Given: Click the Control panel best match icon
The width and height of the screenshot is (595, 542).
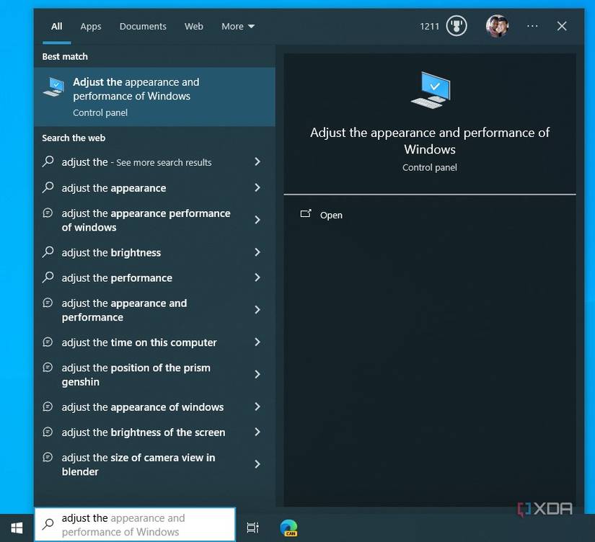Looking at the screenshot, I should click(53, 86).
